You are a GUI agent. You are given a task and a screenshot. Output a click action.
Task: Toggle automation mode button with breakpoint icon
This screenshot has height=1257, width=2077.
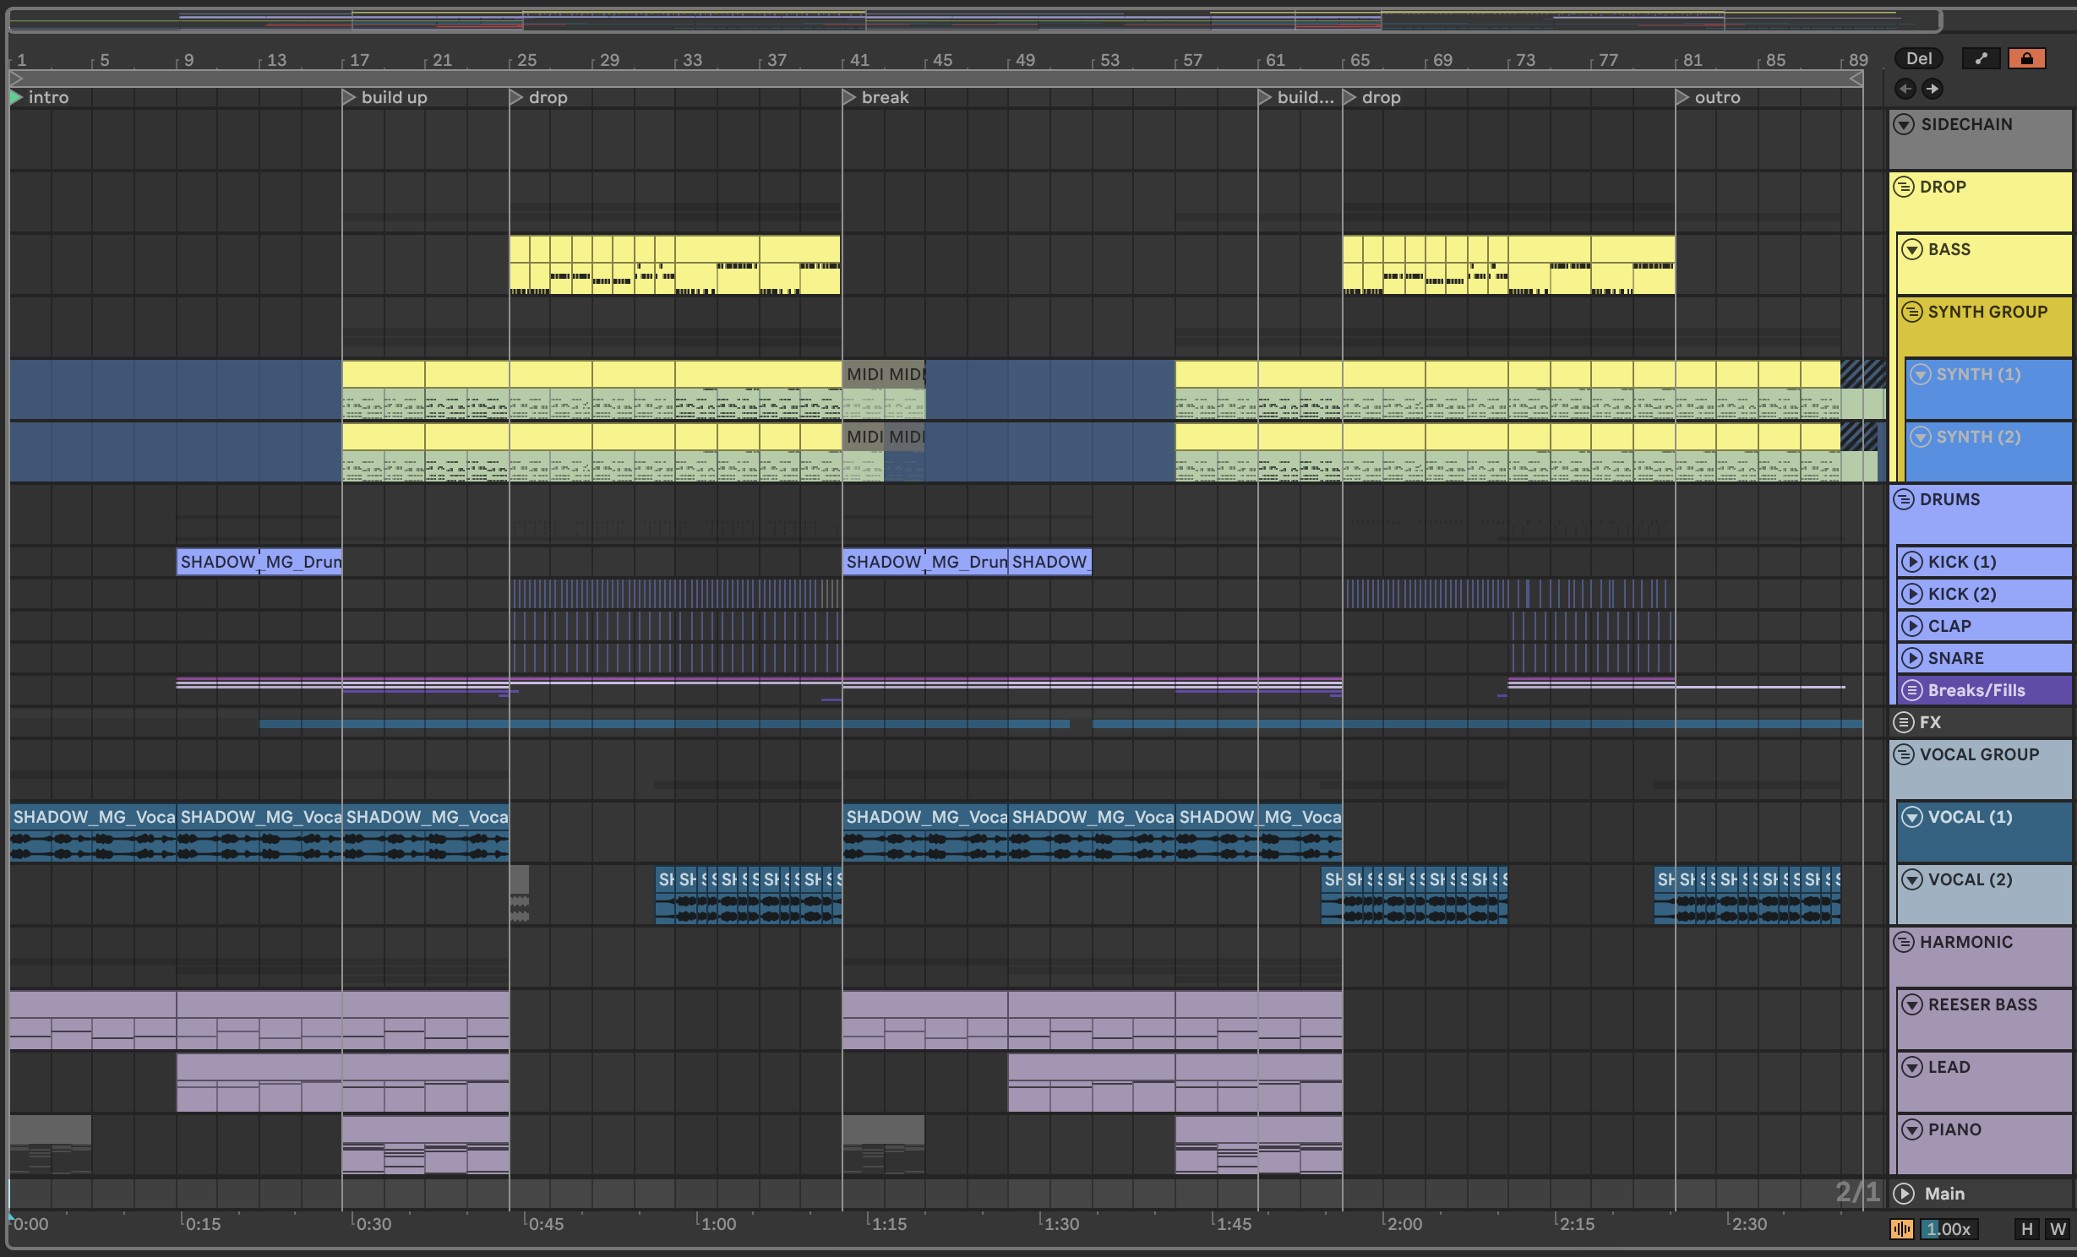click(1981, 58)
